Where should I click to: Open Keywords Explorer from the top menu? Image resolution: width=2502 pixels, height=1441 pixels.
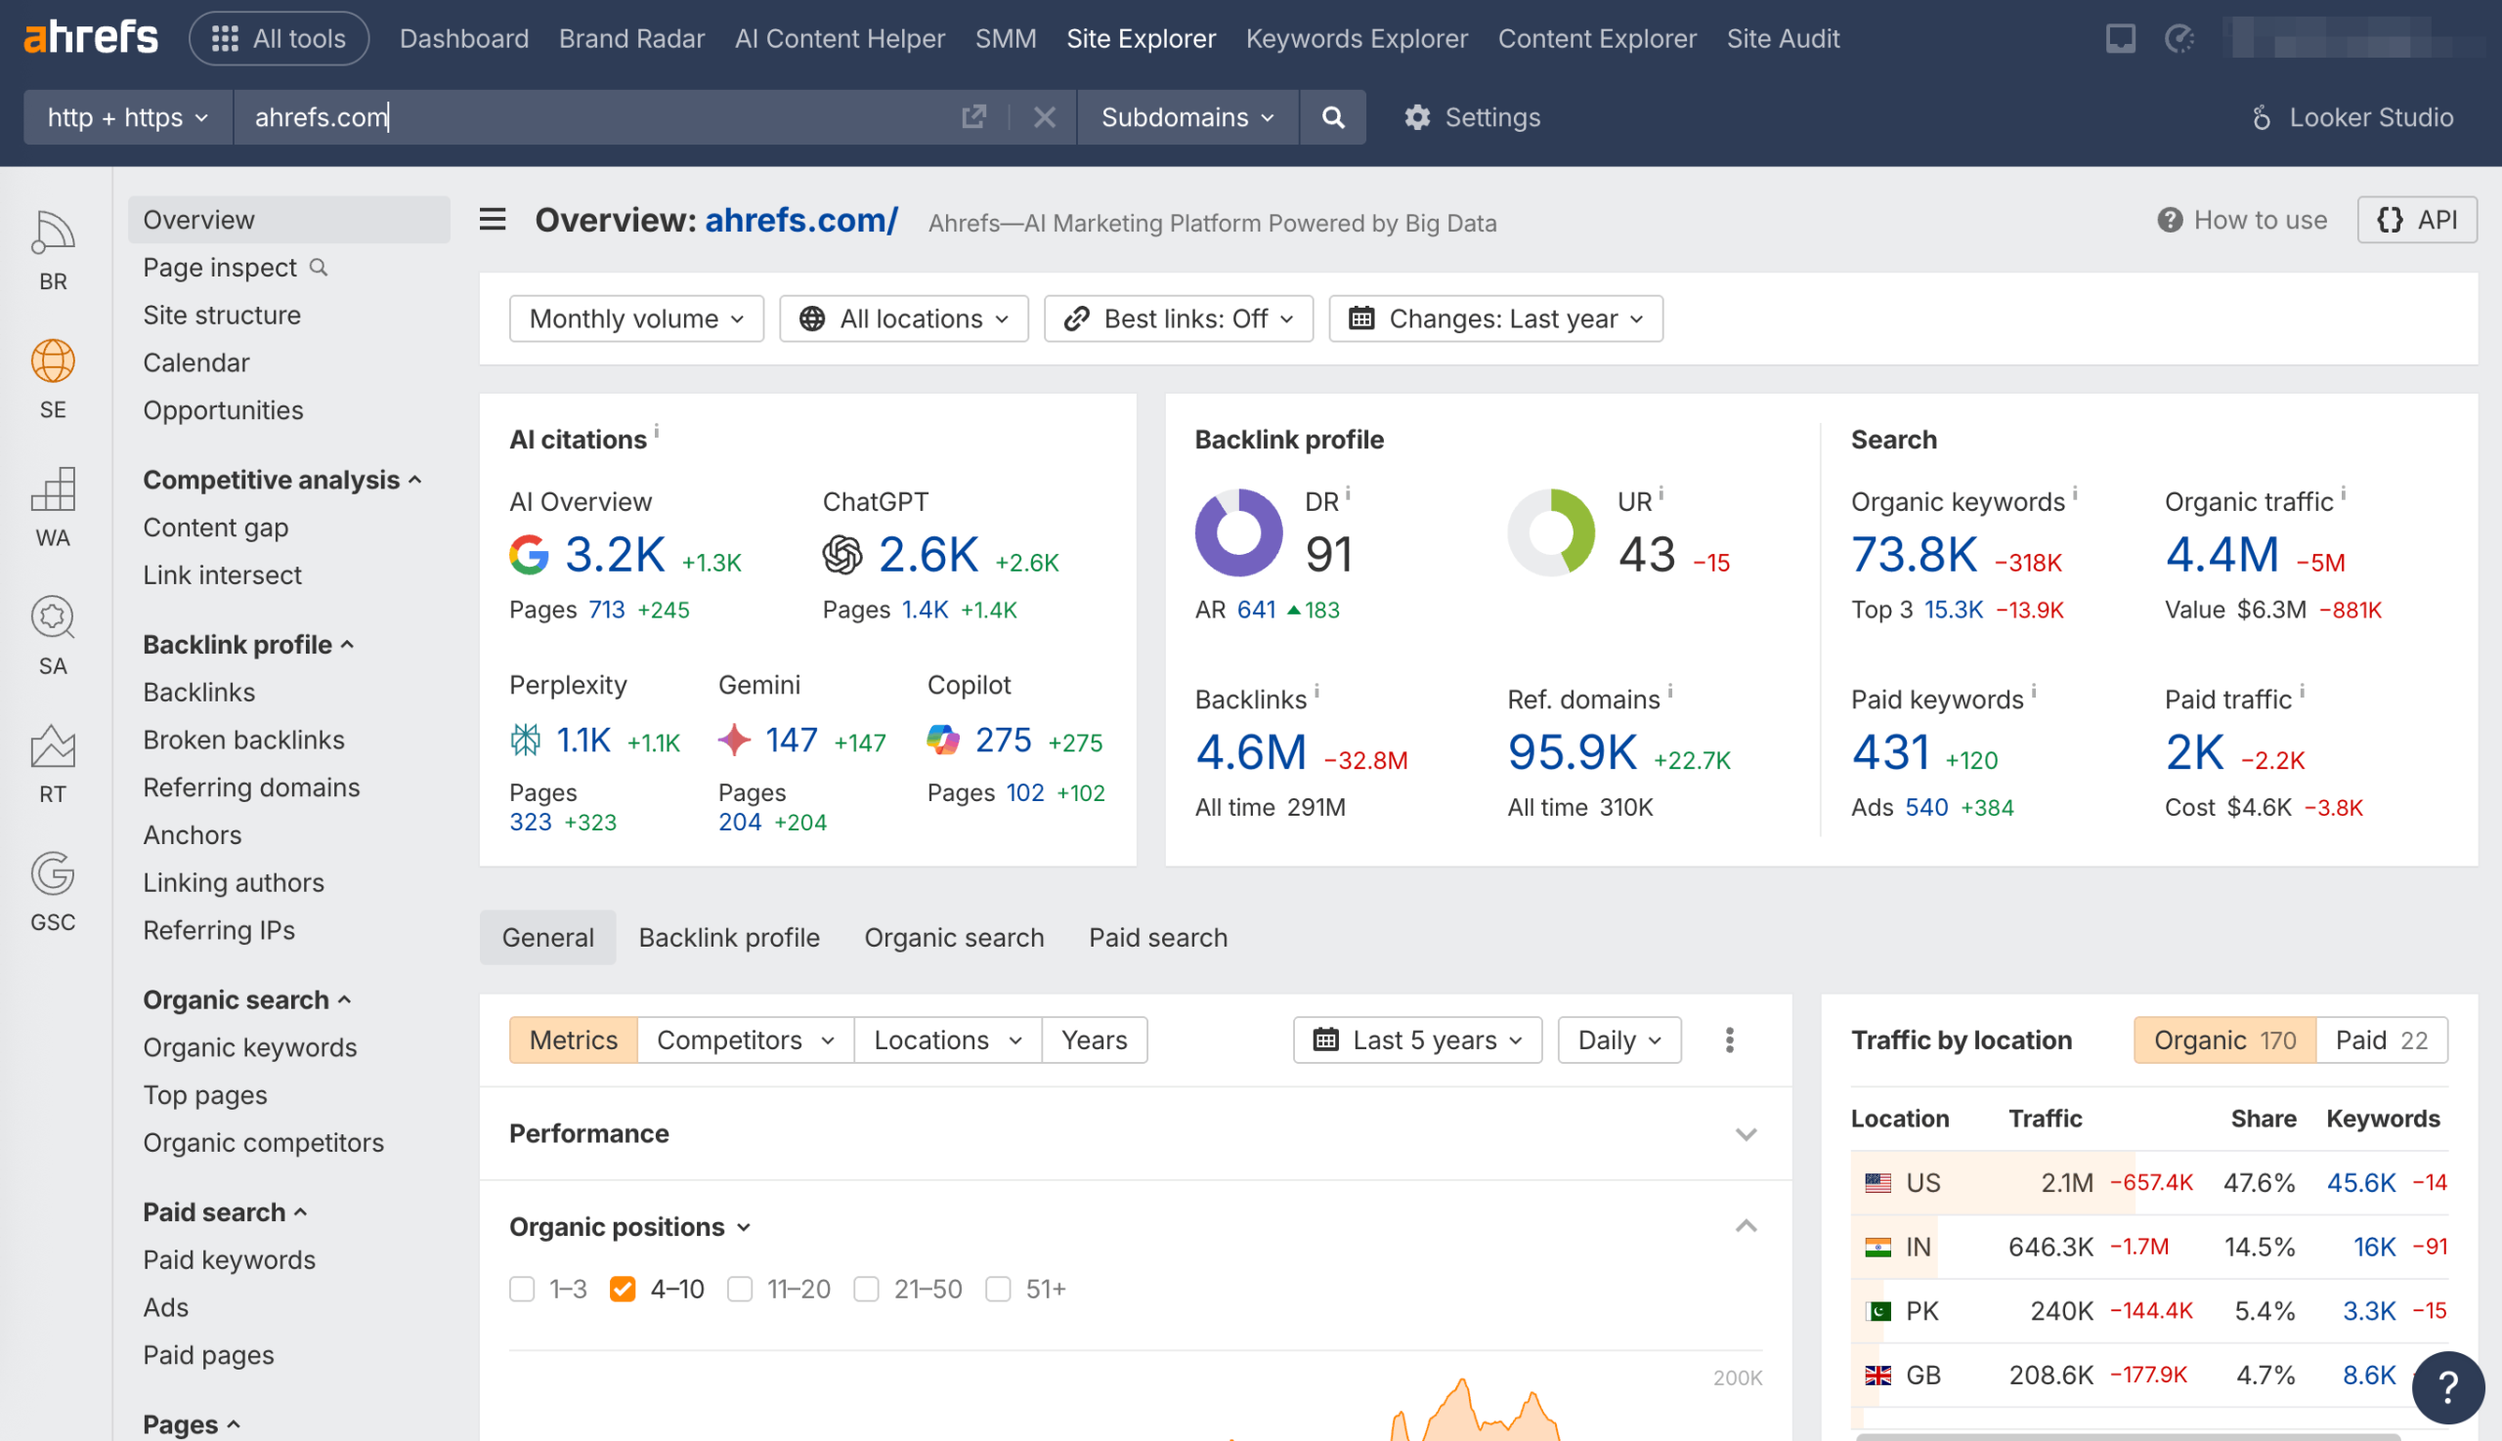point(1357,37)
